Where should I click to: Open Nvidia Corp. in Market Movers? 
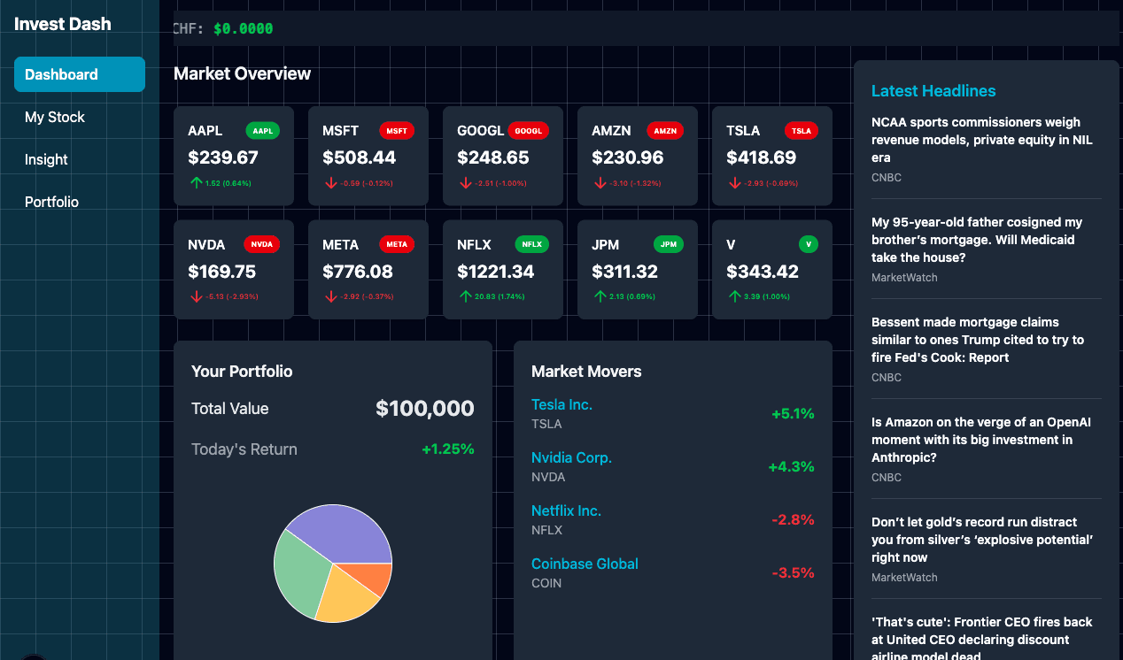[x=571, y=457]
